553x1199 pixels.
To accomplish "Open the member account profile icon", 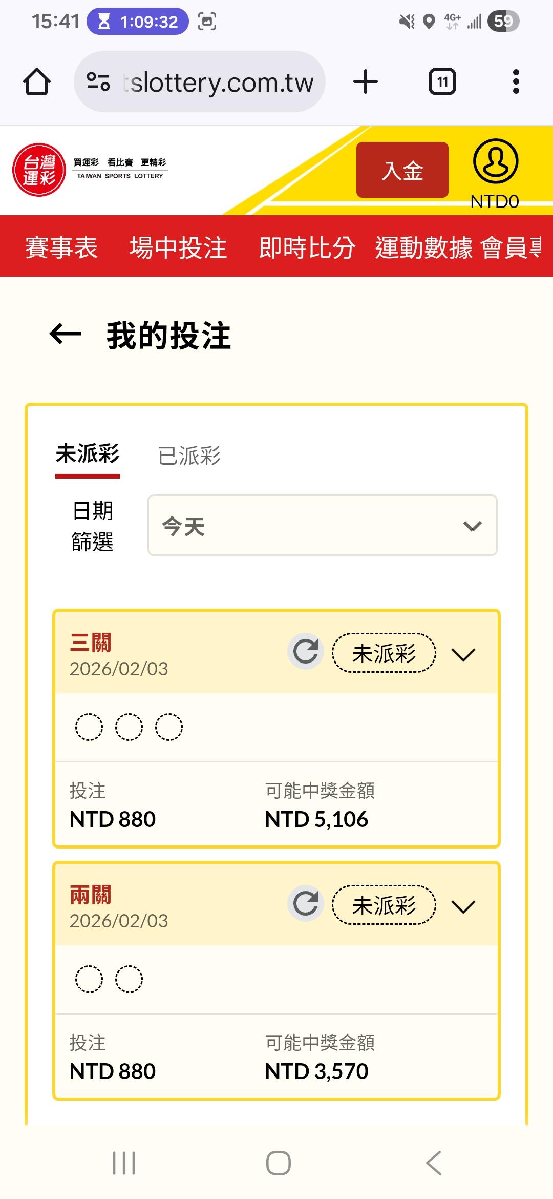I will click(x=495, y=162).
